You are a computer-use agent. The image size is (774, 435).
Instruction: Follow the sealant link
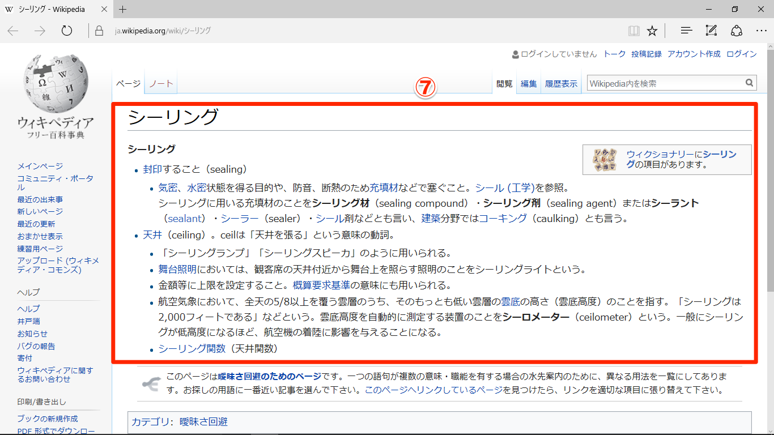184,219
